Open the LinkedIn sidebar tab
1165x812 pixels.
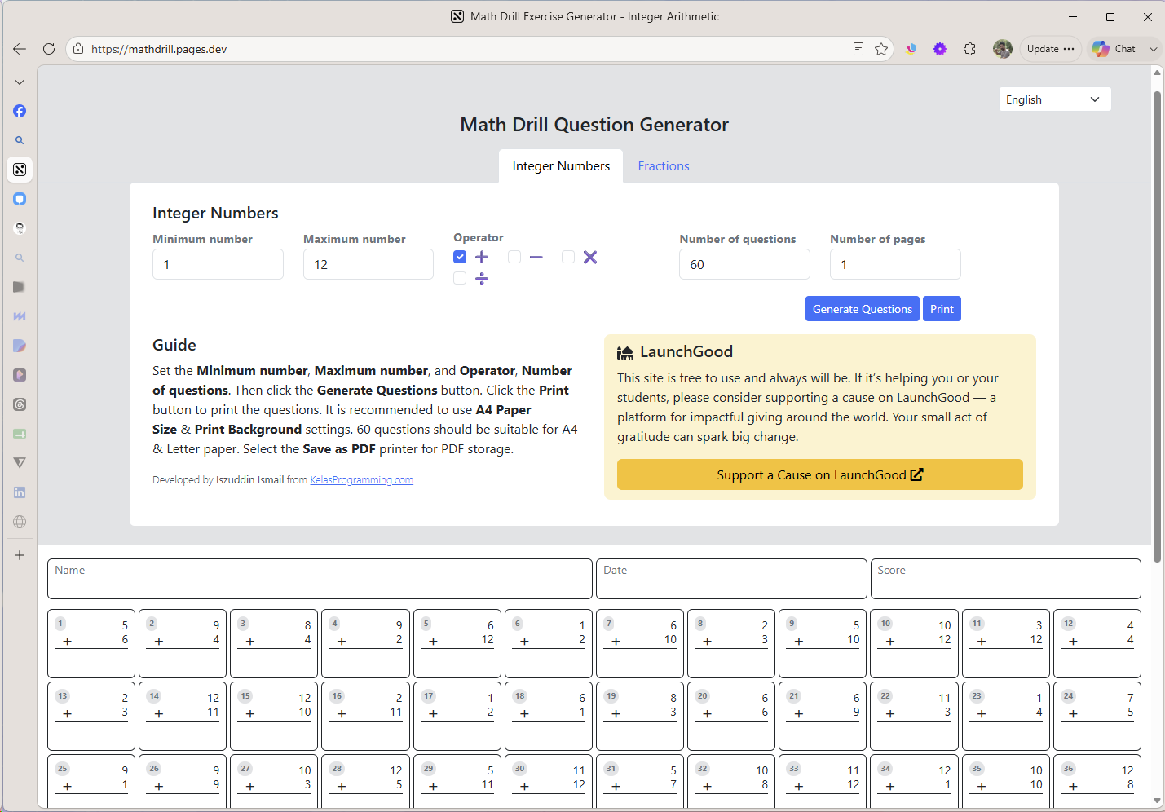tap(20, 492)
